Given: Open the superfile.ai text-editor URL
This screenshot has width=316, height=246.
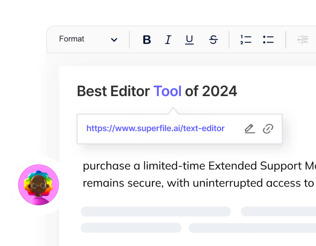Looking at the screenshot, I should click(x=155, y=128).
